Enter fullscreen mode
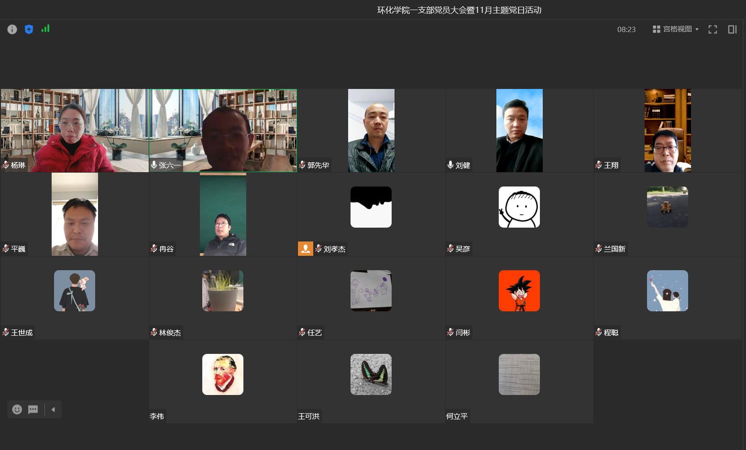746x450 pixels. [x=713, y=30]
